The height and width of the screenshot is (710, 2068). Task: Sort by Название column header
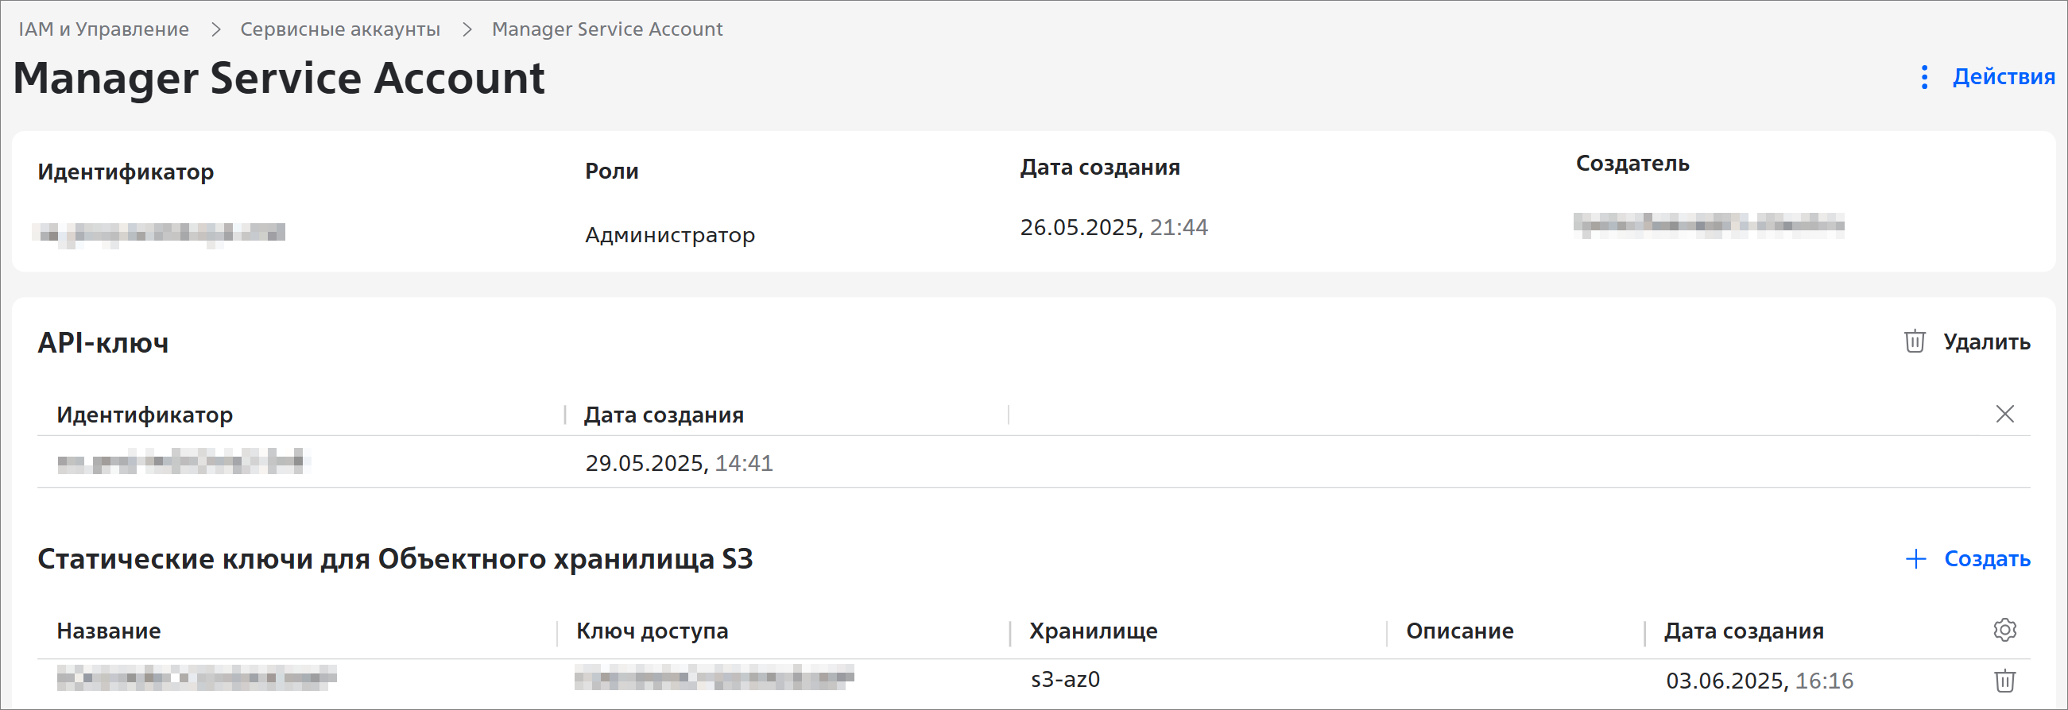[108, 631]
